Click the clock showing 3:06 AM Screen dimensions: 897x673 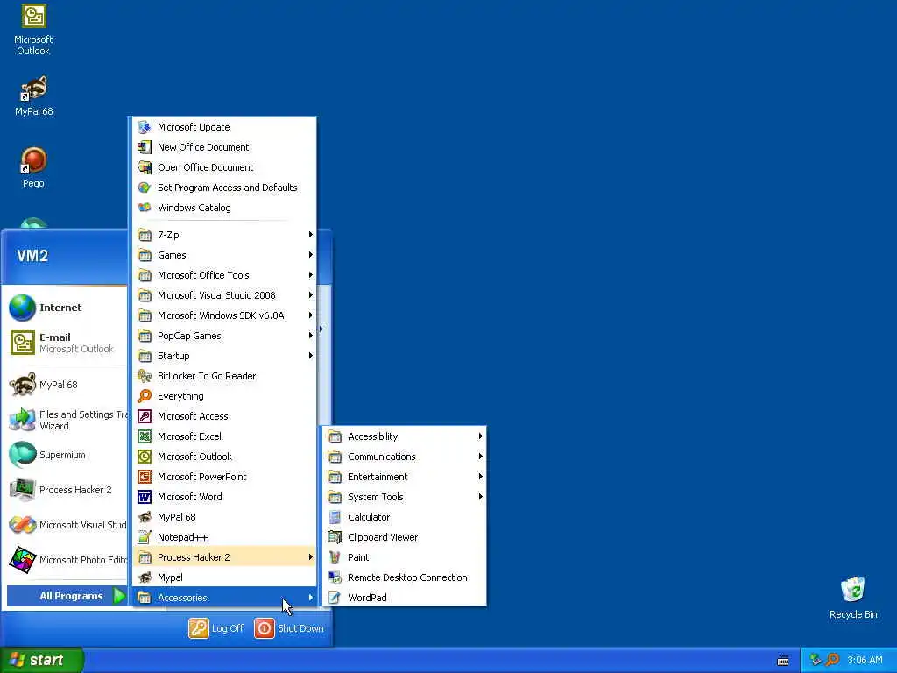(x=865, y=660)
